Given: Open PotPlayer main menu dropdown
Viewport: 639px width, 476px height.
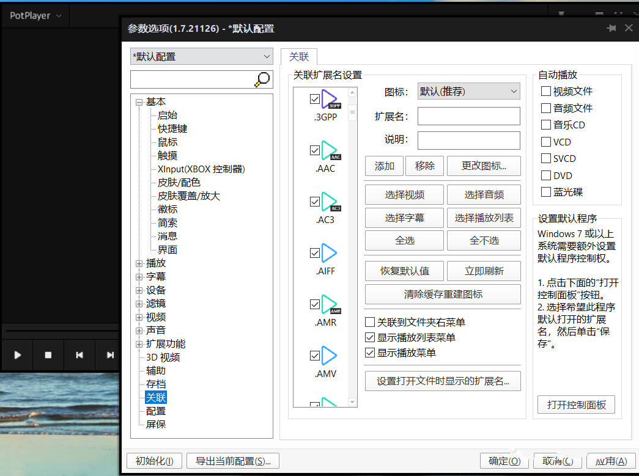Looking at the screenshot, I should pos(35,15).
